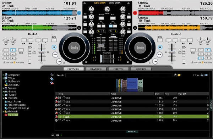Click the TAP button on Deck A
Image resolution: width=213 pixels, height=139 pixels.
tap(29, 61)
